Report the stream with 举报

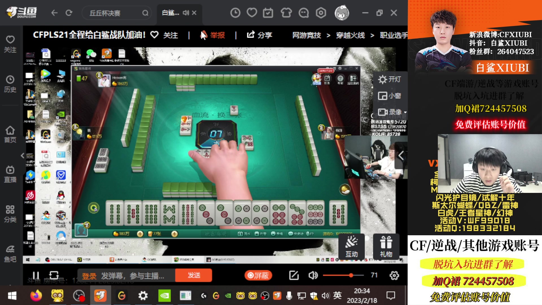(212, 35)
